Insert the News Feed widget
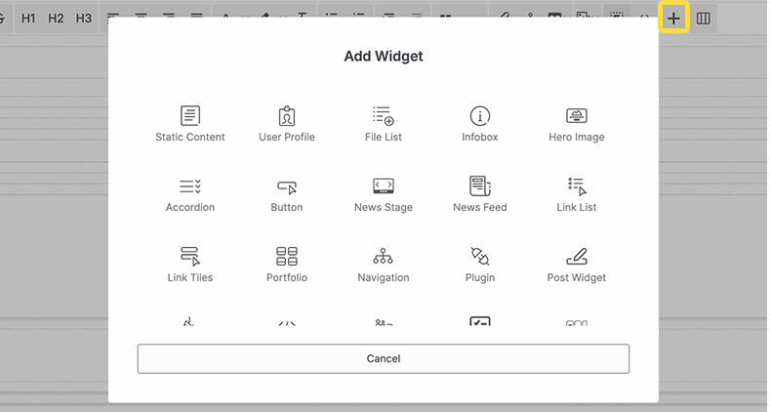 point(480,194)
